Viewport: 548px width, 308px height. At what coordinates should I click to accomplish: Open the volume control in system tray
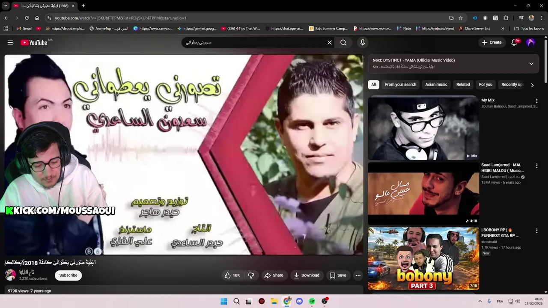[x=518, y=301]
